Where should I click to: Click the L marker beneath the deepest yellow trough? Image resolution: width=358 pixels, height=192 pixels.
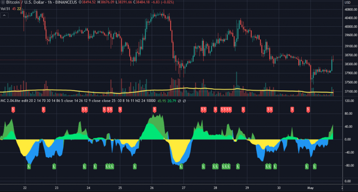(181, 166)
